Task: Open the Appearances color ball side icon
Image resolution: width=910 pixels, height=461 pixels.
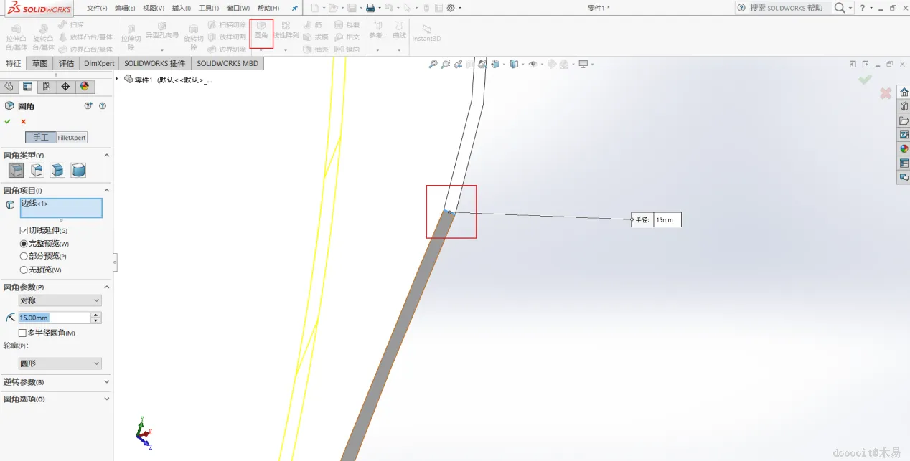Action: [904, 148]
